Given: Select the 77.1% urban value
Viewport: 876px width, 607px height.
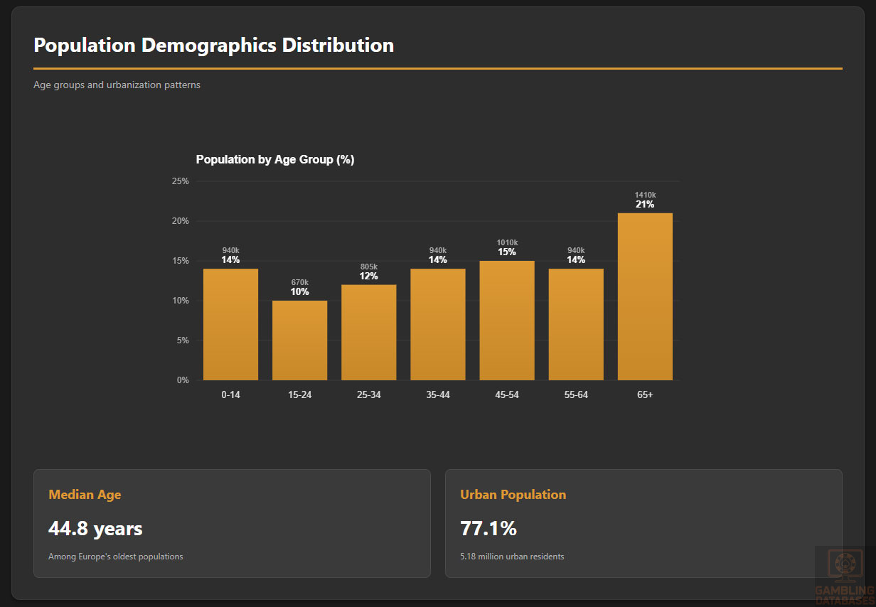Looking at the screenshot, I should click(x=488, y=529).
